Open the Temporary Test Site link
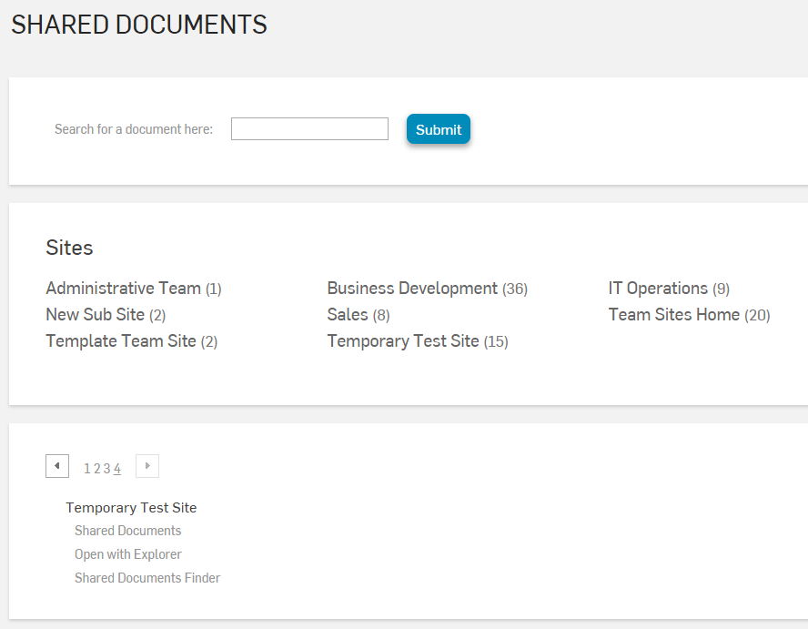The image size is (808, 629). [403, 340]
